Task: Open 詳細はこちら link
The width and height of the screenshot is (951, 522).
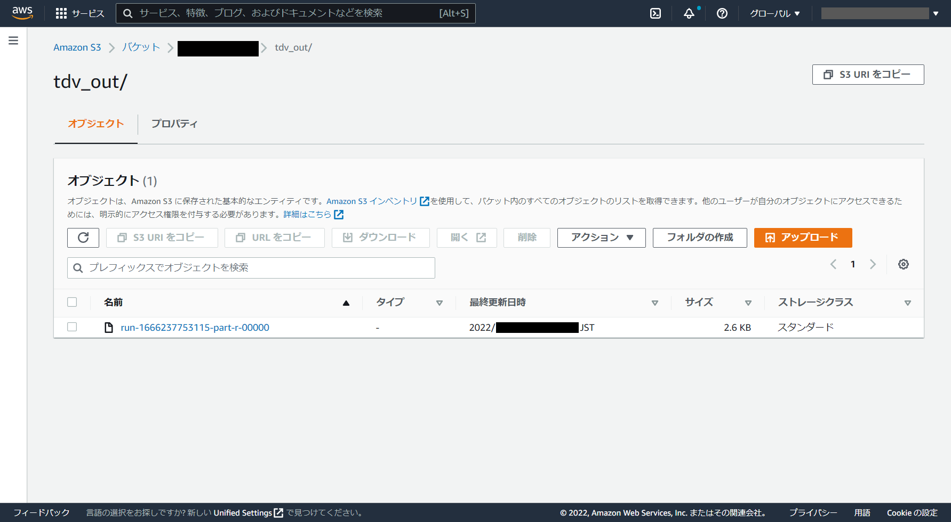Action: point(307,215)
